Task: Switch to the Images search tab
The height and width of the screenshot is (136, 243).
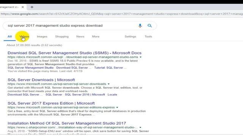Action: 42,37
